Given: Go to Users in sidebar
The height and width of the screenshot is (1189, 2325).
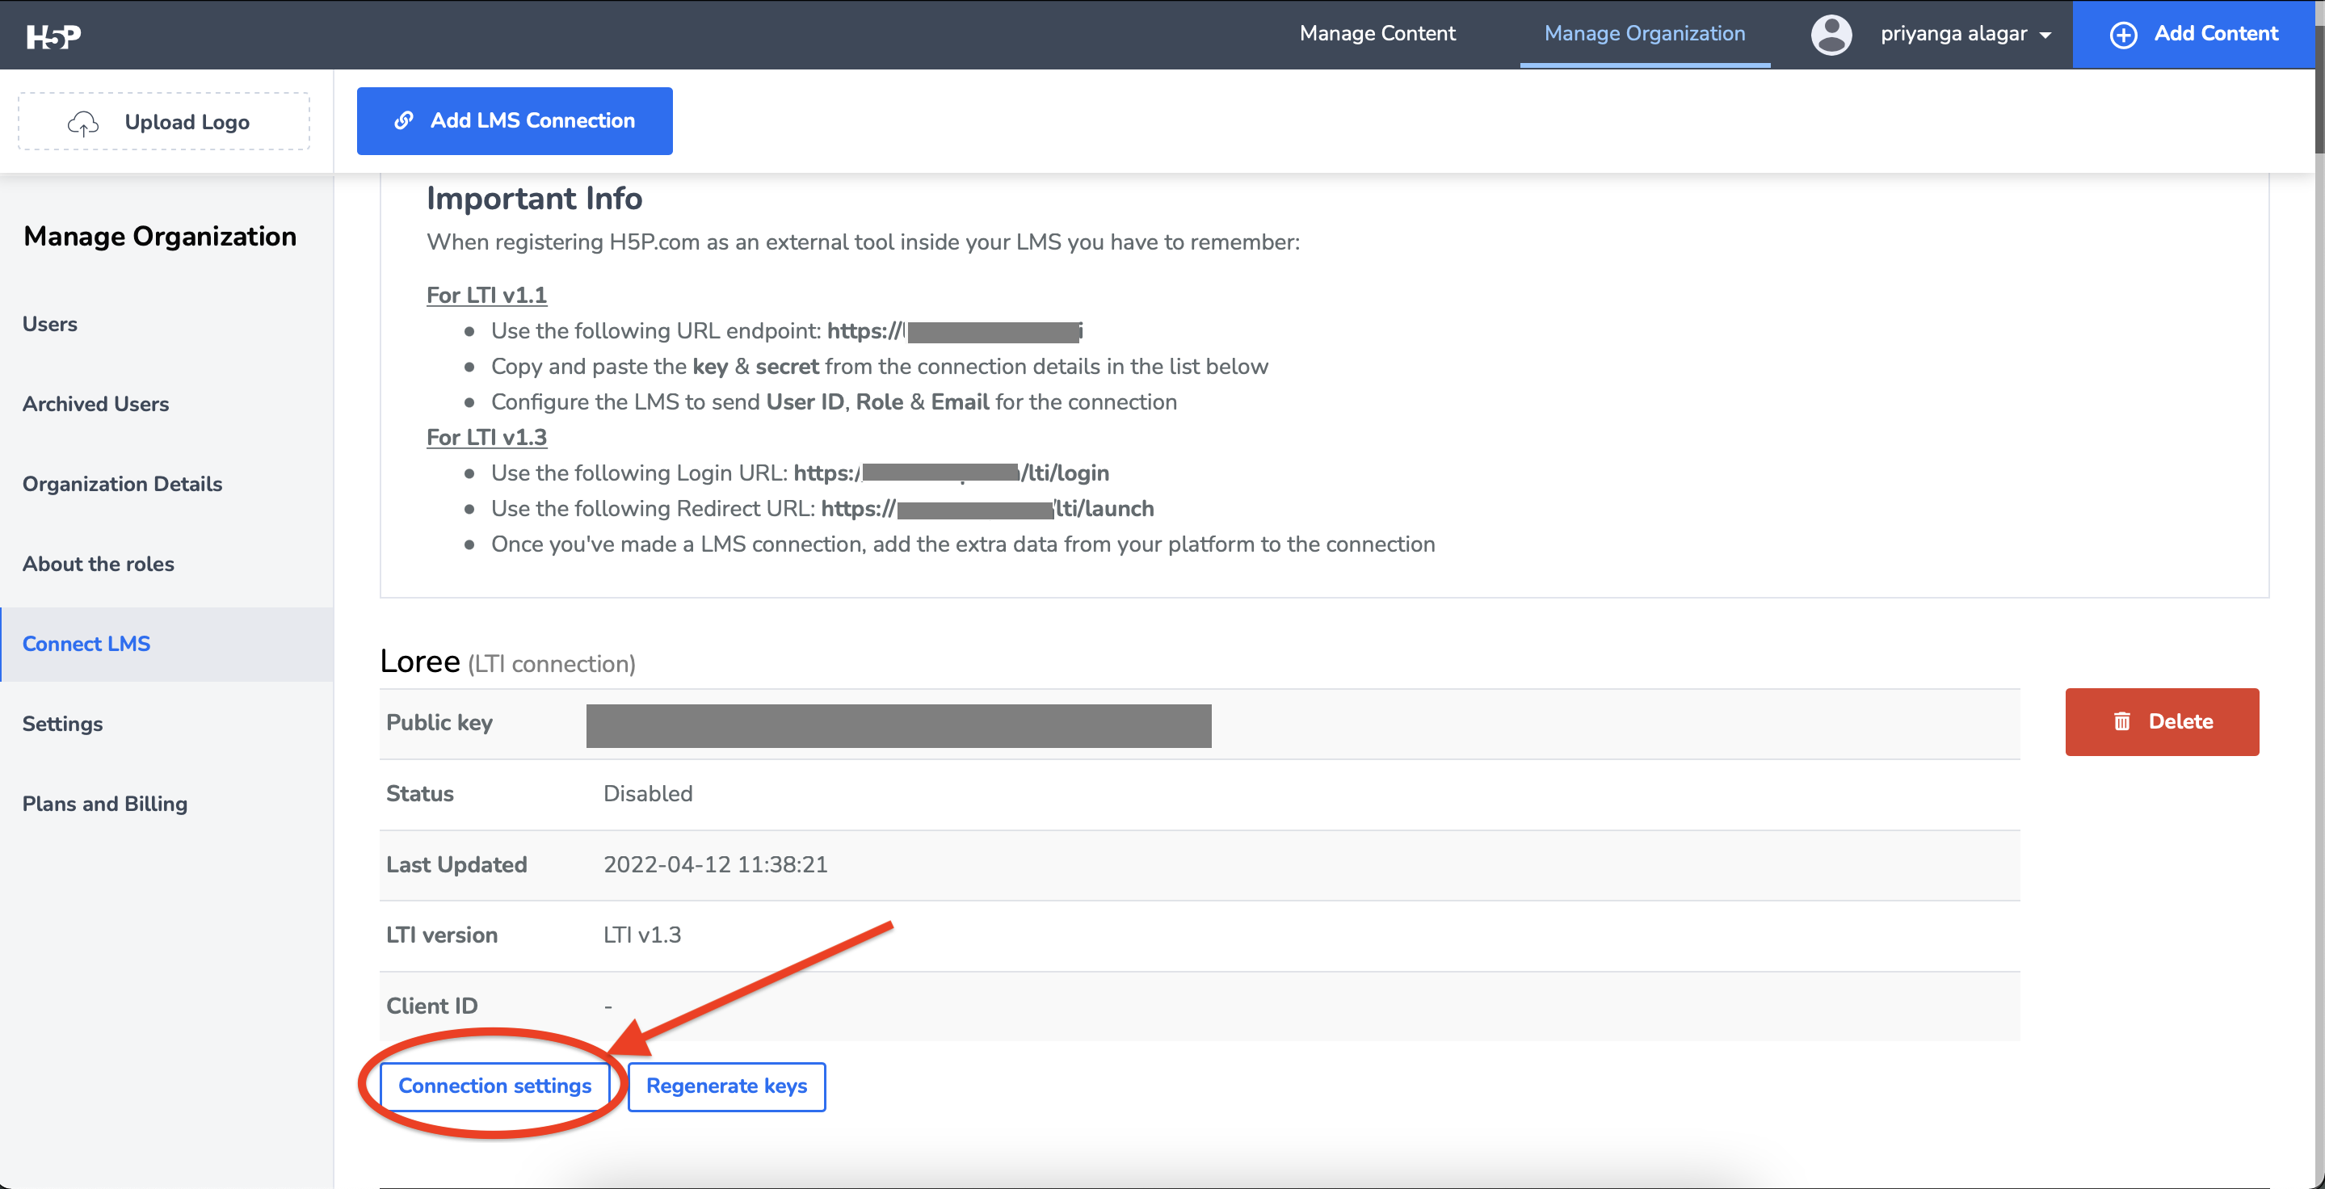Looking at the screenshot, I should (49, 324).
